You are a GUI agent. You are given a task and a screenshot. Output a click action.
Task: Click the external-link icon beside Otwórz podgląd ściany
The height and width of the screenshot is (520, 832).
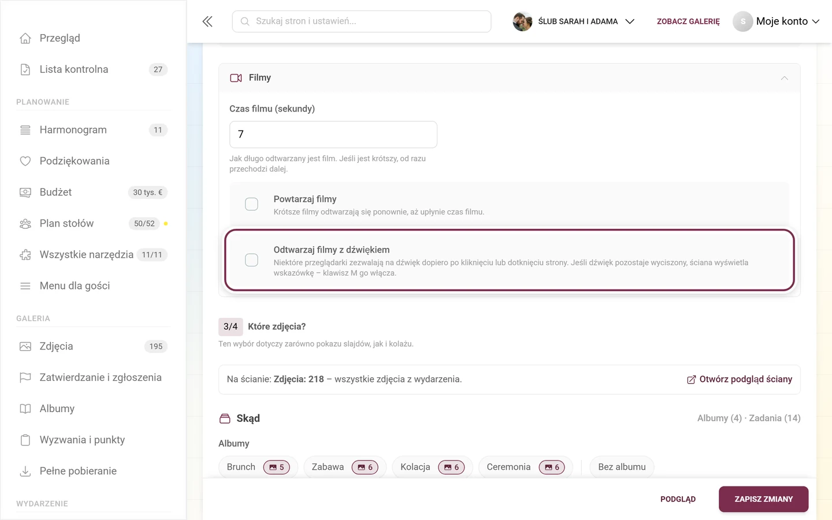point(691,380)
